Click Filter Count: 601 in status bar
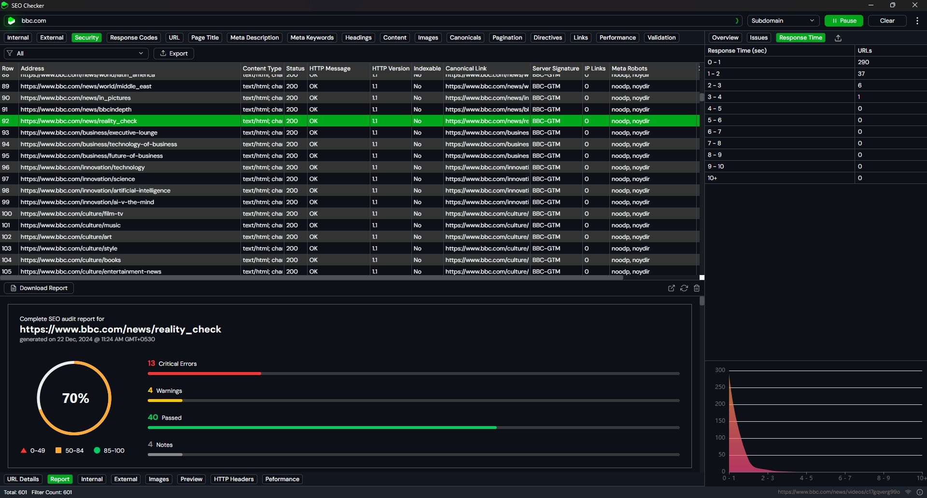Screen dimensions: 927x498 (x=52, y=492)
